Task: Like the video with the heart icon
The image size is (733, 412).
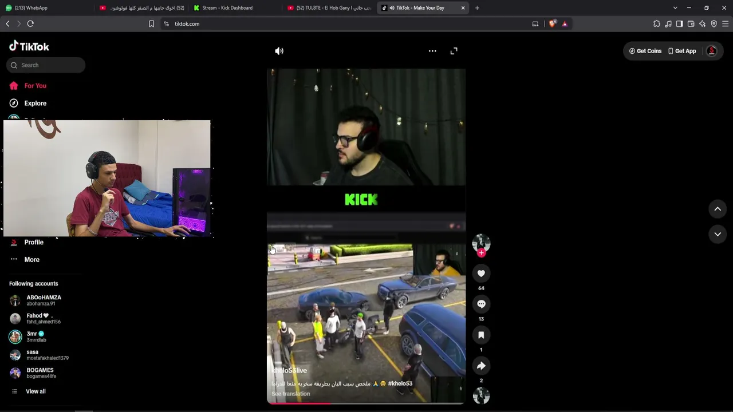Action: (x=481, y=274)
